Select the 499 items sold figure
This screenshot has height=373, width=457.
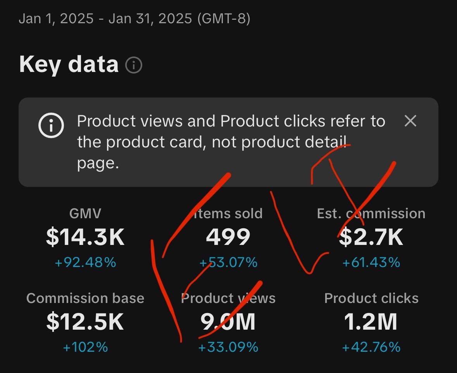(228, 237)
